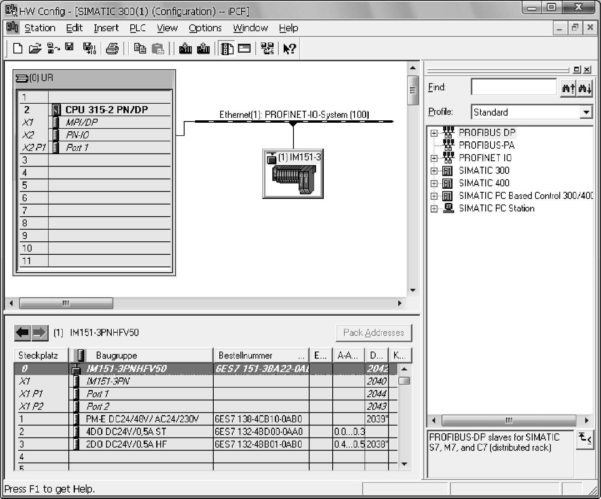Viewport: 601px width, 499px height.
Task: Click the station view horizontal scrollbar thumb
Action: coord(66,303)
